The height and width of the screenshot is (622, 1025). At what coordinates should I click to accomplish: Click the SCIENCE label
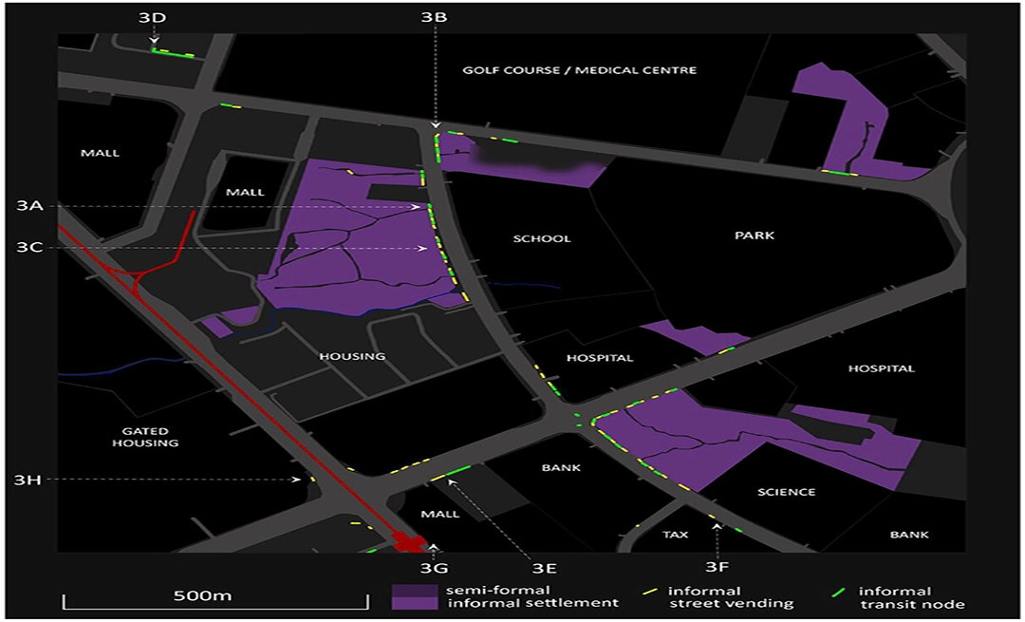[786, 492]
